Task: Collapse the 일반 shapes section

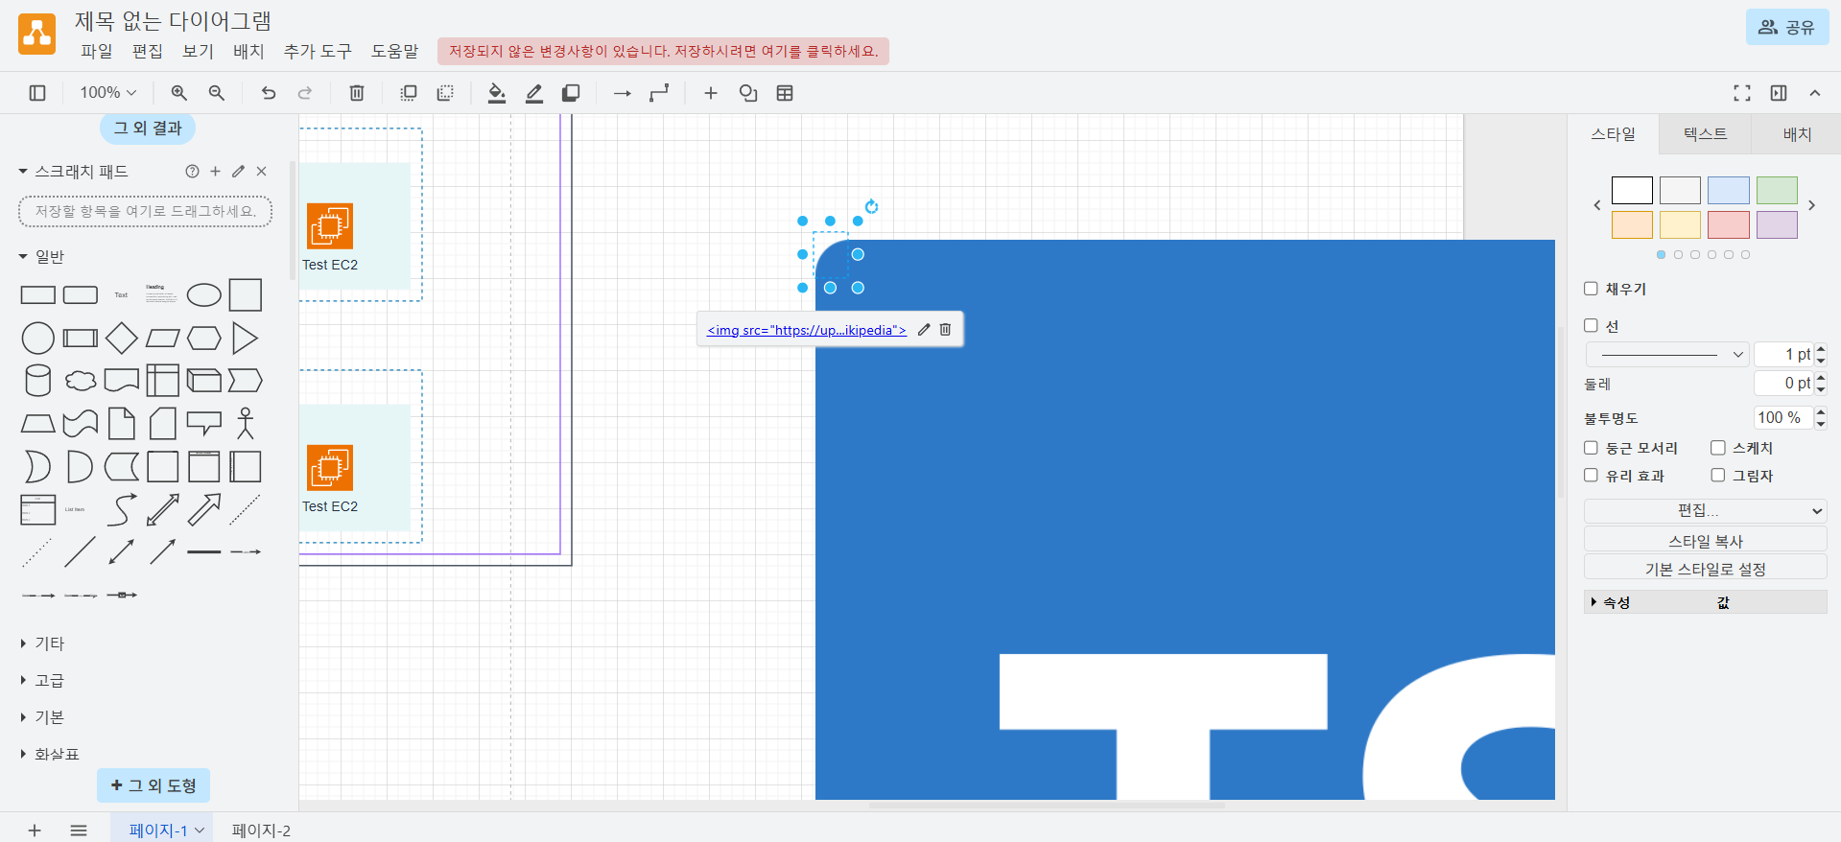Action: (41, 257)
